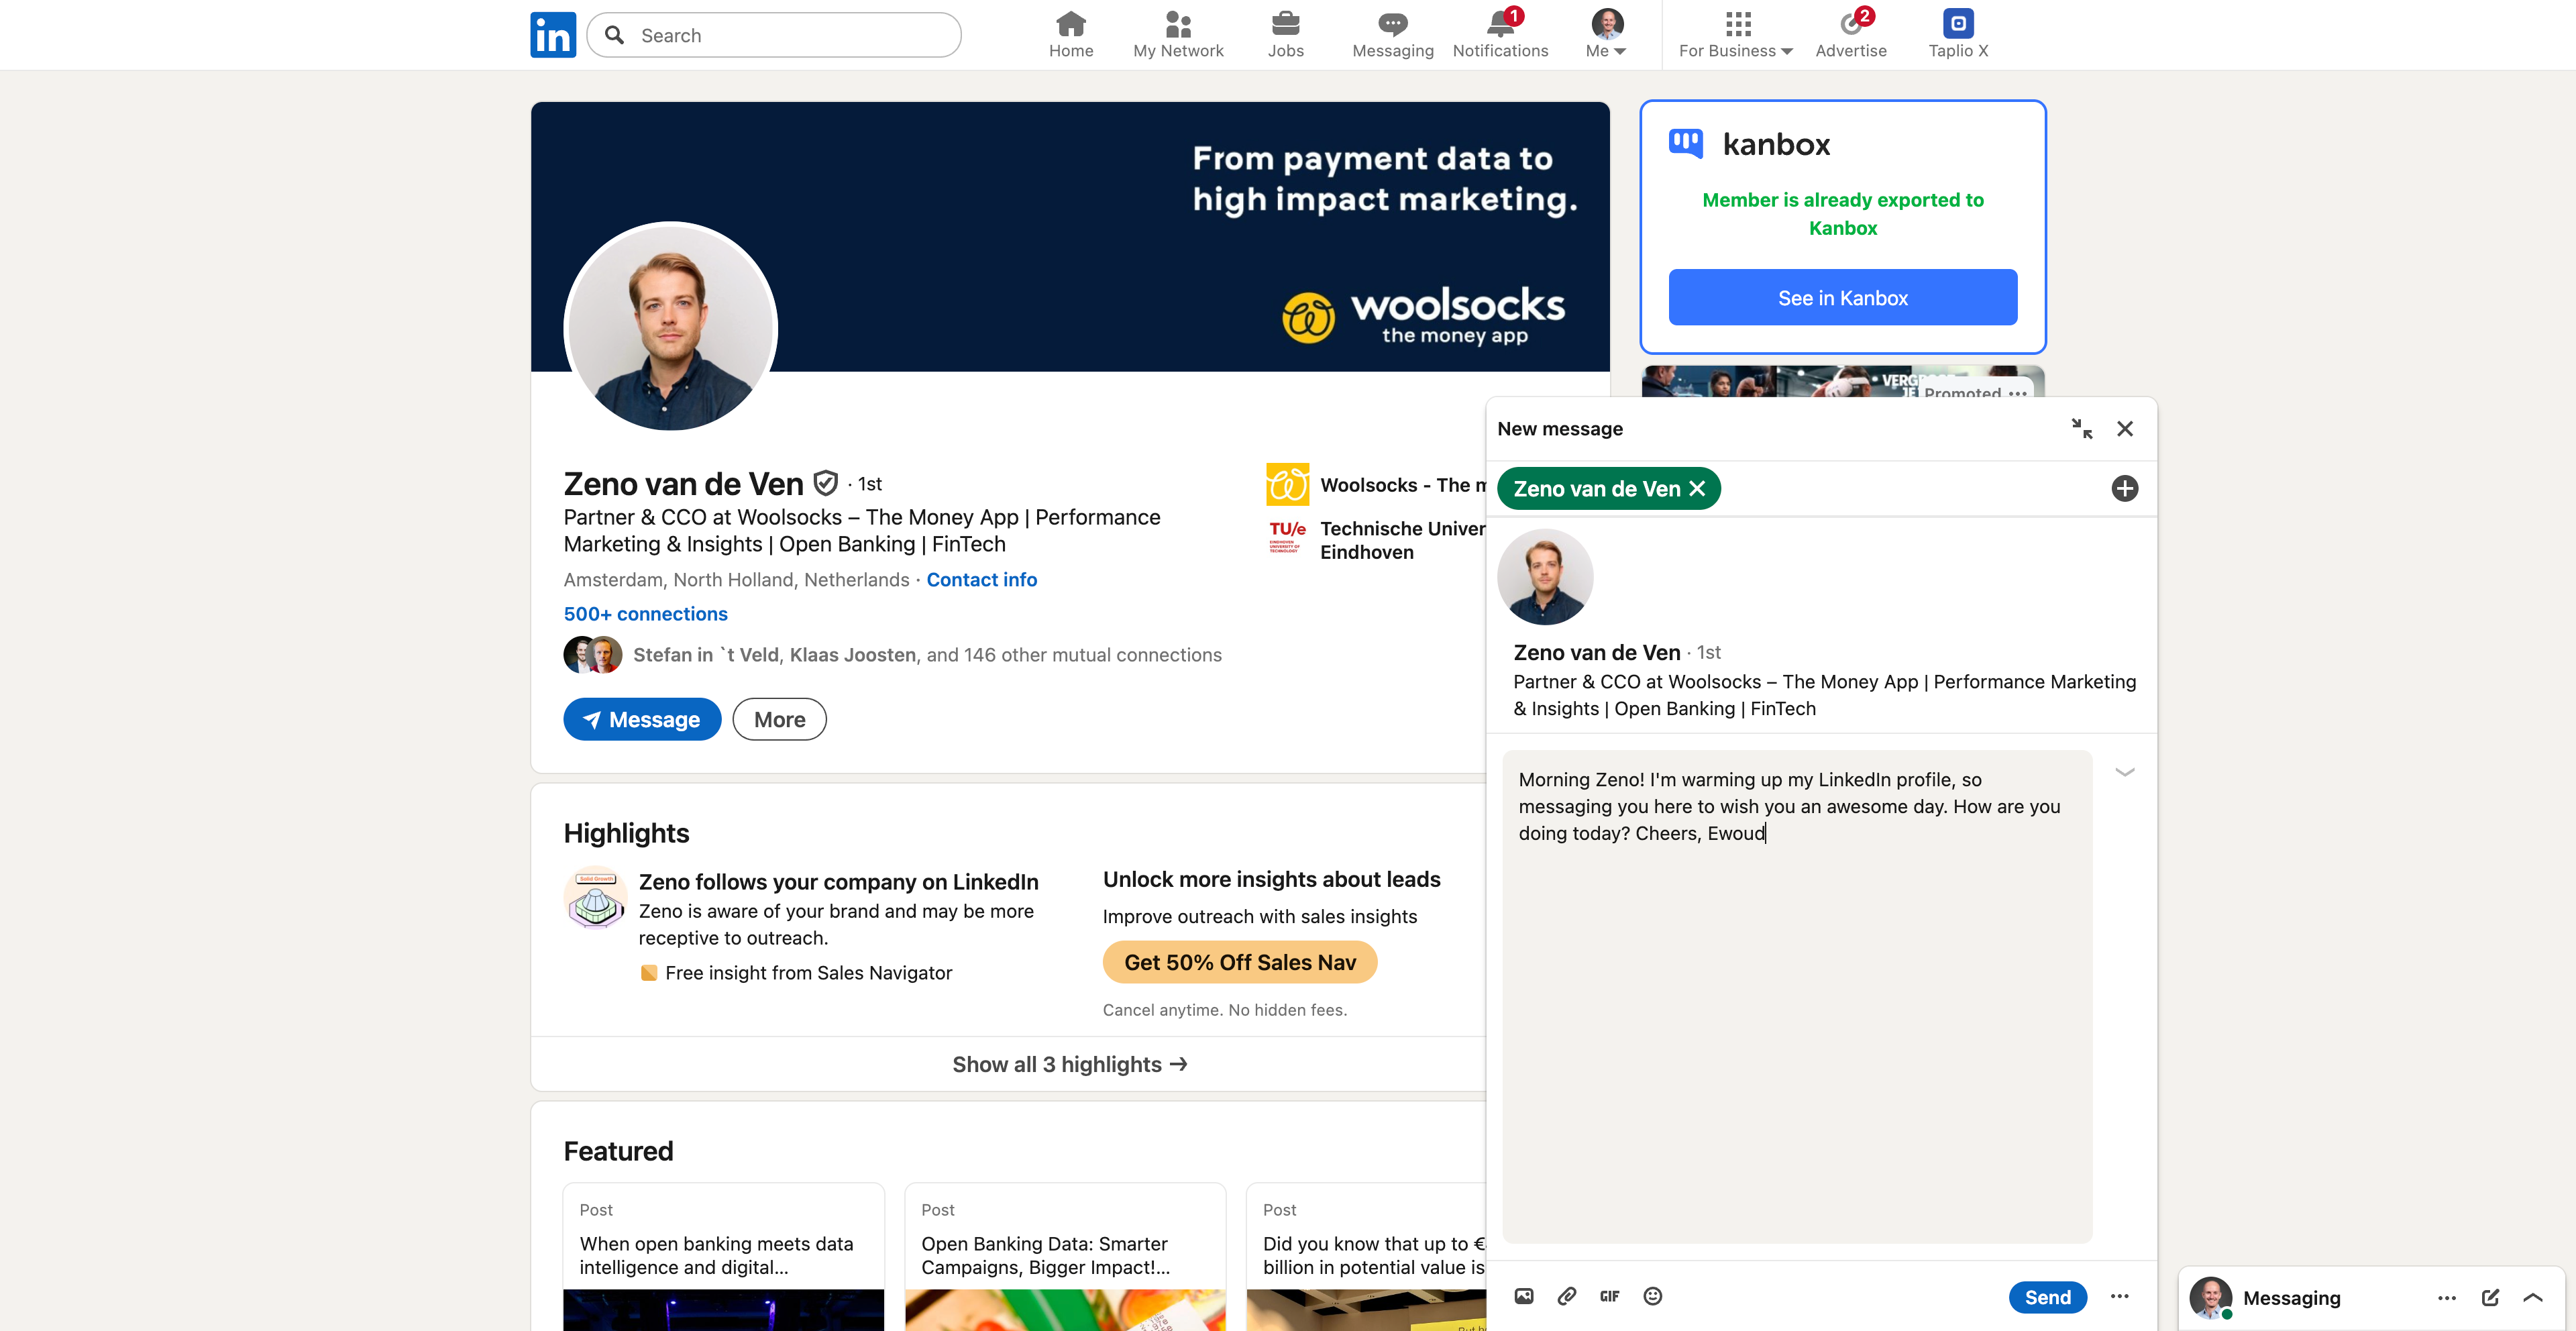Open the Notifications bell
Viewport: 2576px width, 1331px height.
click(x=1500, y=35)
